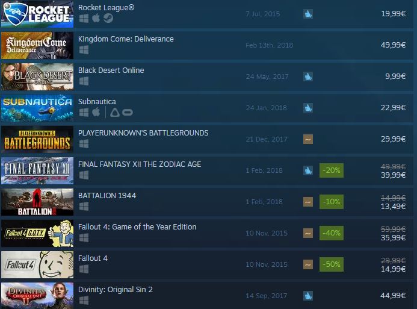The height and width of the screenshot is (309, 417).
Task: Click the -50% discount badge on Fallout 4
Action: coord(332,264)
